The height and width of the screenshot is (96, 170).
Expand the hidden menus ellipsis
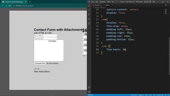coord(117,2)
